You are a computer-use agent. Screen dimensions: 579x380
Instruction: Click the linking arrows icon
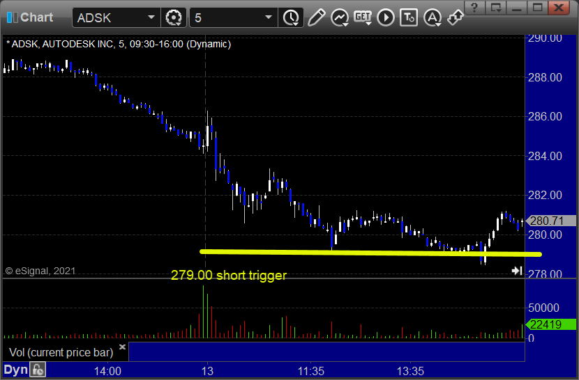pos(455,17)
